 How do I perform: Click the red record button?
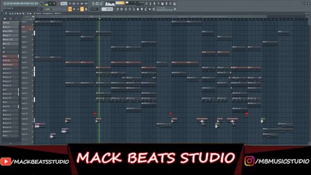click(x=58, y=3)
